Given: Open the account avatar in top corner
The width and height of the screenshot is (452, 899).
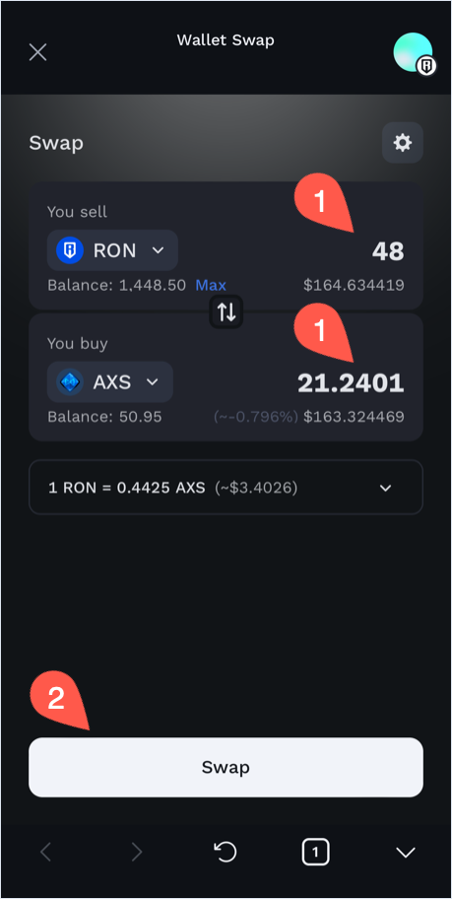Looking at the screenshot, I should [x=414, y=53].
